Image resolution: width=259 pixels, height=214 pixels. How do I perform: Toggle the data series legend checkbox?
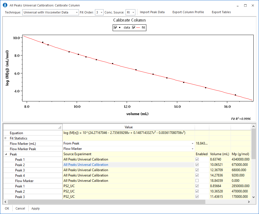[x=116, y=27]
